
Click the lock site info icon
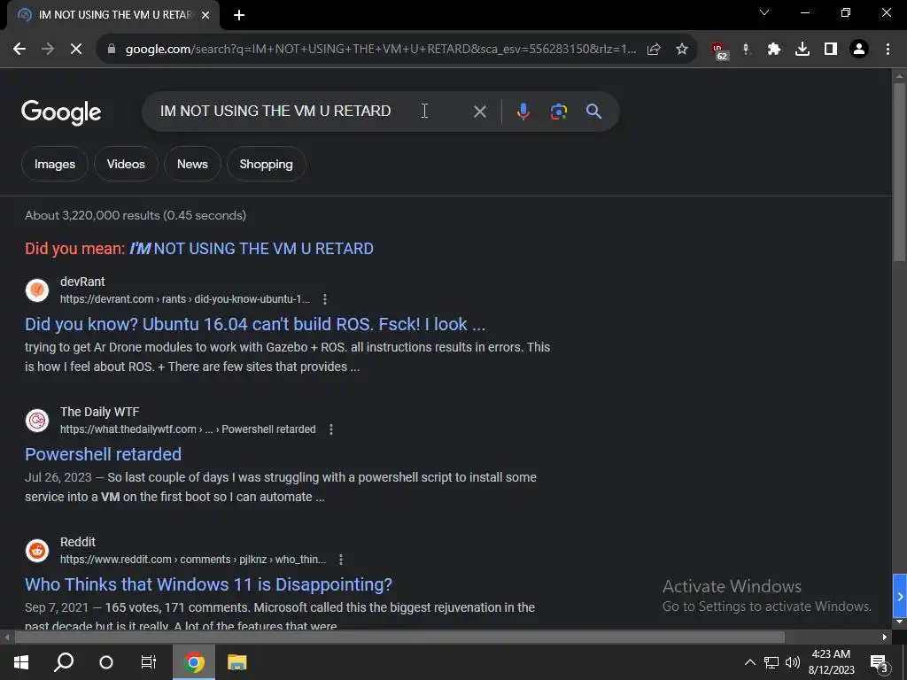[x=112, y=50]
